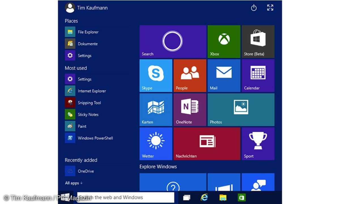Open the Sport tile
The image size is (340, 204).
tap(258, 144)
